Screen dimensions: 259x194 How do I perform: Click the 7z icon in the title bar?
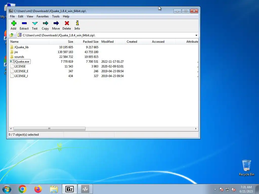tap(11, 11)
